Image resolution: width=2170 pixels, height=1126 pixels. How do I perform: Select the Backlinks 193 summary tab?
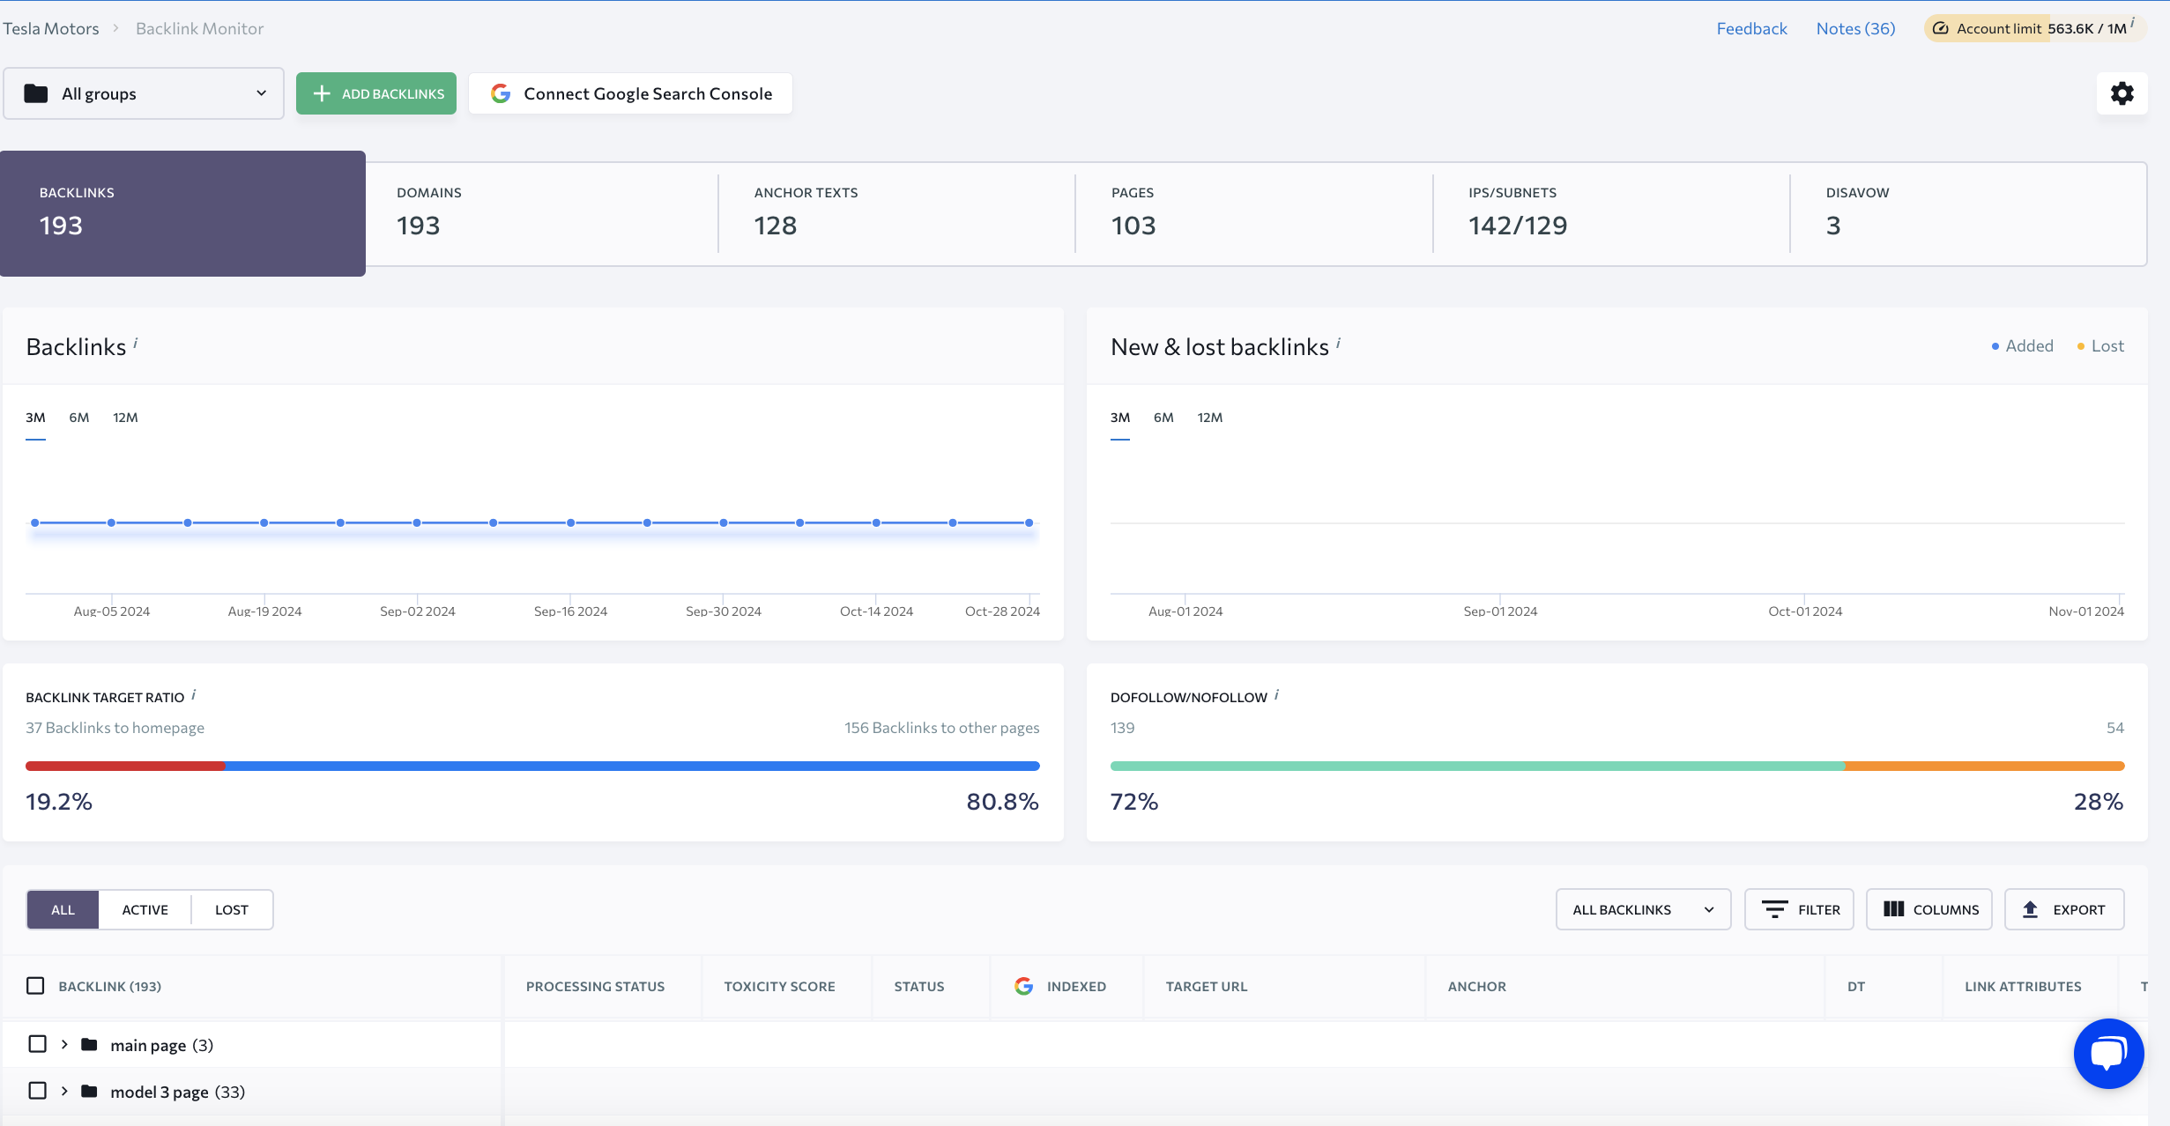pyautogui.click(x=182, y=213)
